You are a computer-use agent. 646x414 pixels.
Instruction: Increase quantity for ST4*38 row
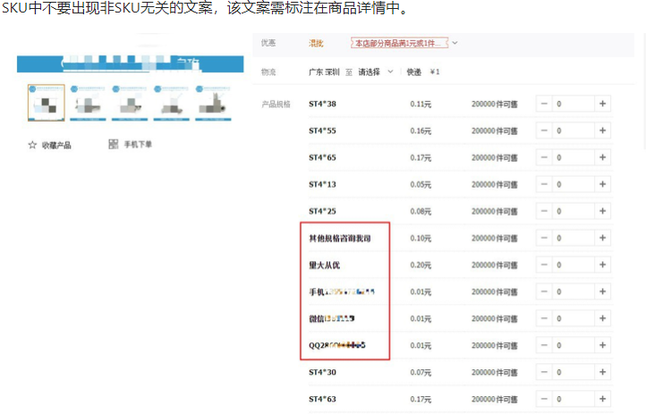(x=602, y=104)
